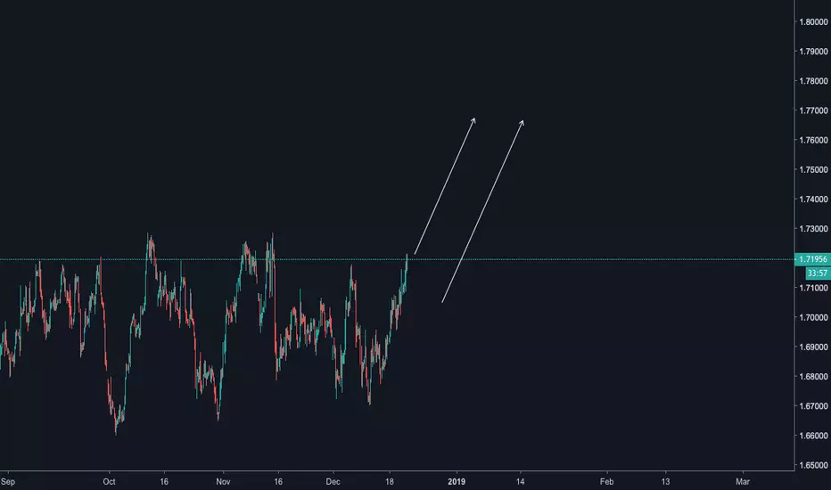Click the 1.71000 price axis label
The height and width of the screenshot is (490, 831).
coord(813,288)
